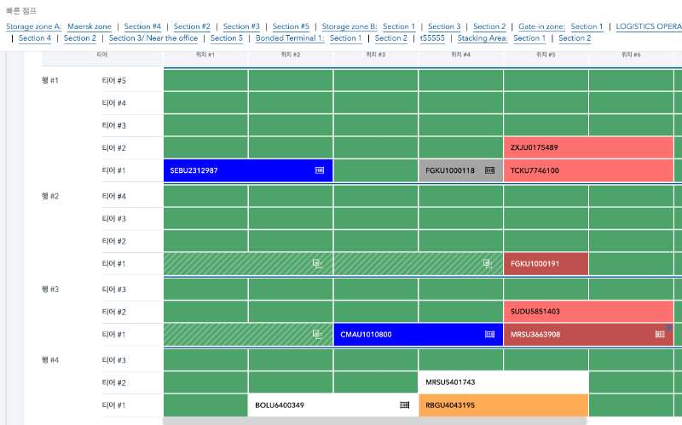
Task: Click the container icon in CMAU1010800 cell
Action: [x=489, y=334]
